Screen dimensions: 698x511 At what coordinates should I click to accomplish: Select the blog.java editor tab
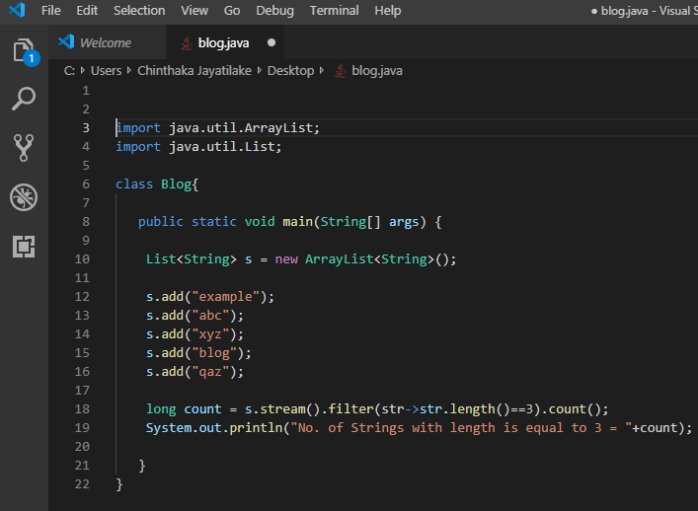225,42
